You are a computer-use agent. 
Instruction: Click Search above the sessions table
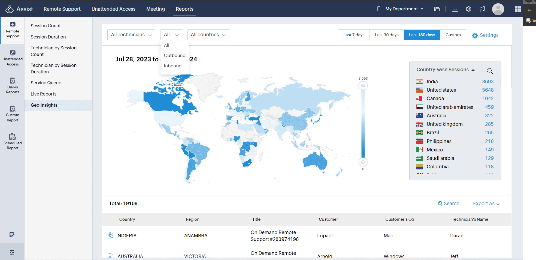tap(449, 204)
